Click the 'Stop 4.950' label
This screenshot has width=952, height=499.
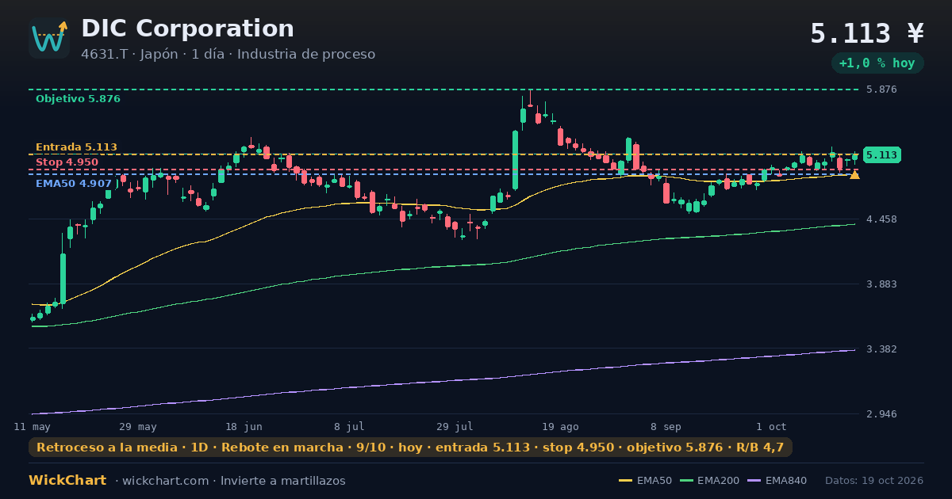click(x=67, y=162)
